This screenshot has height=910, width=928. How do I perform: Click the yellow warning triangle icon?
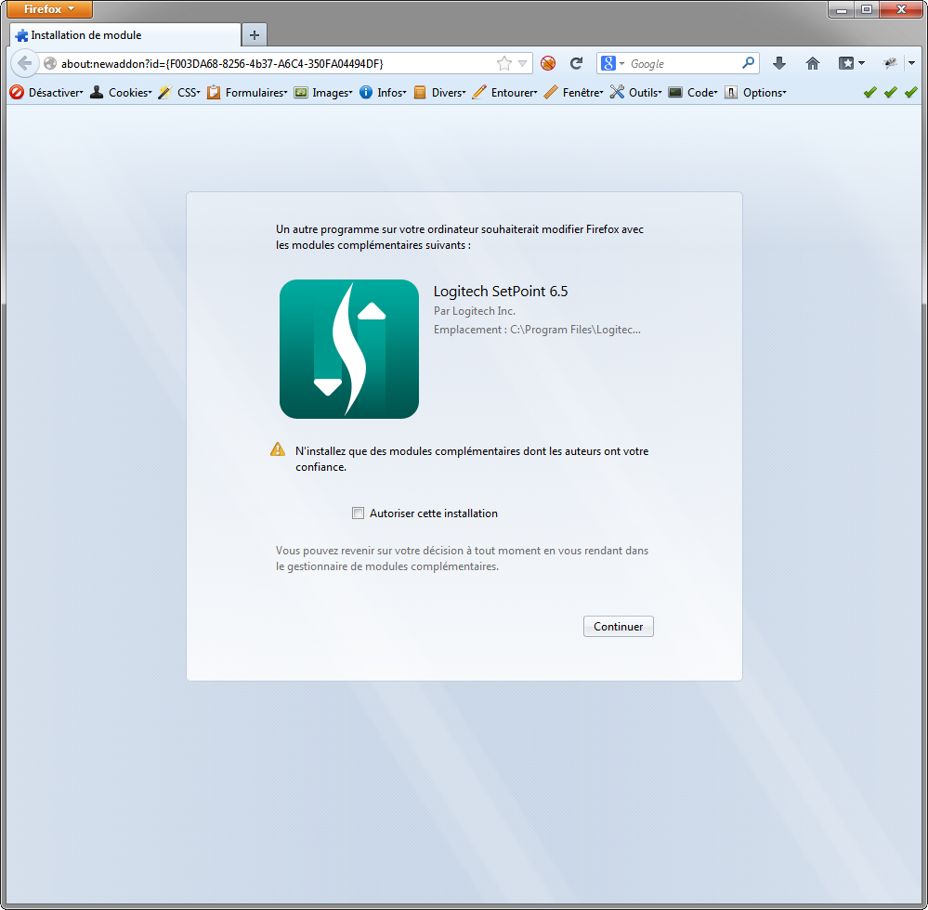click(x=278, y=449)
